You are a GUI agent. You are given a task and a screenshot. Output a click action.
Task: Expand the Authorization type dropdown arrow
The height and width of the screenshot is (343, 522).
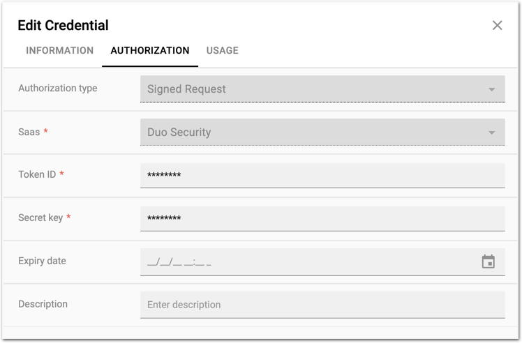[x=491, y=90]
